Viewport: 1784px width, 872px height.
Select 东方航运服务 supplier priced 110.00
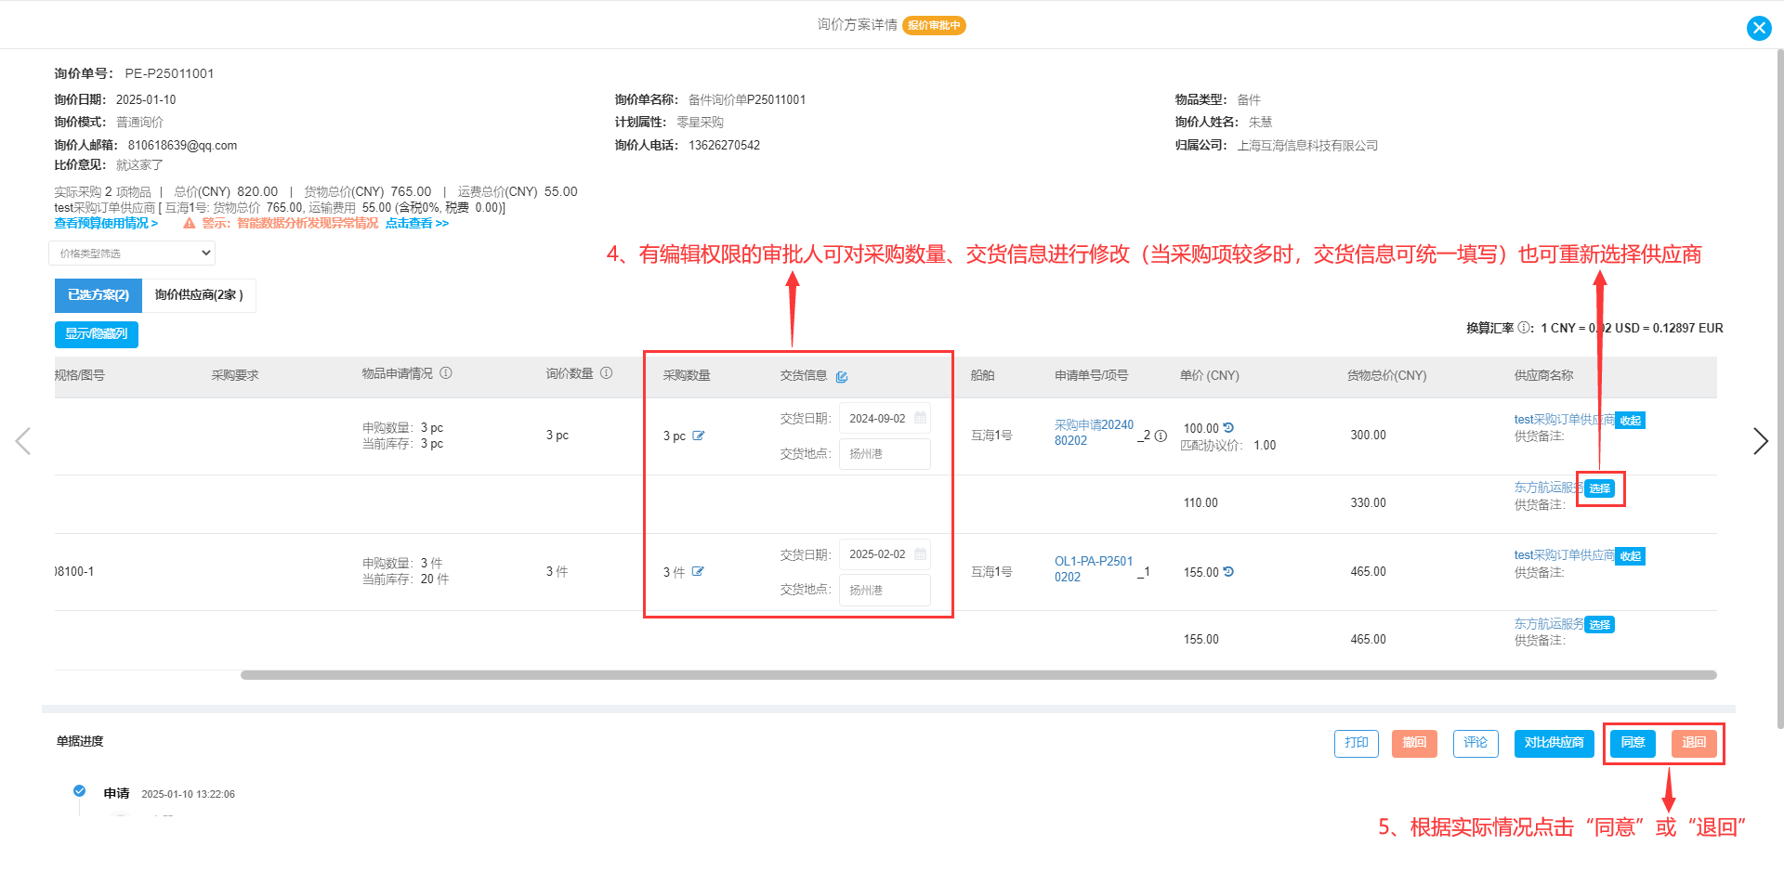pos(1599,488)
